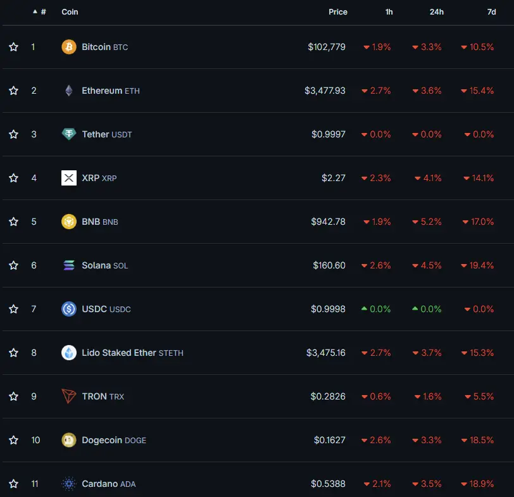514x497 pixels.
Task: Favorite Bitcoin with its star
Action: tap(13, 47)
